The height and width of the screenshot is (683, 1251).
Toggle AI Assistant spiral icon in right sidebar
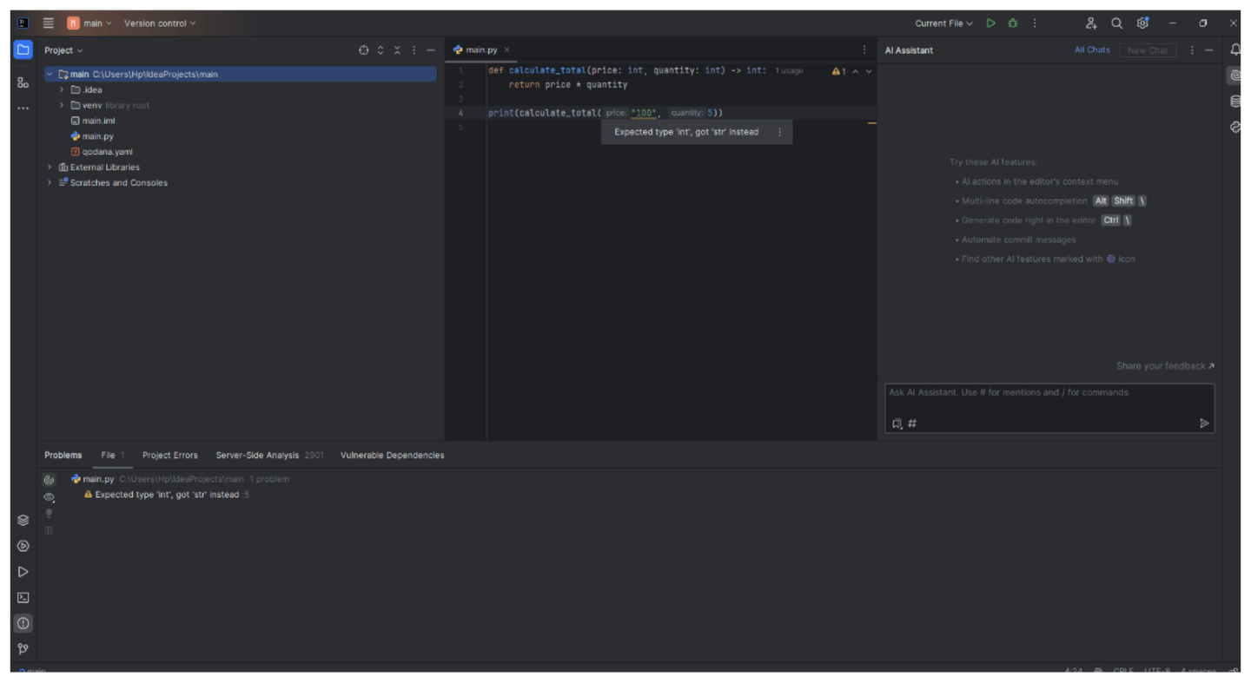pyautogui.click(x=1235, y=76)
